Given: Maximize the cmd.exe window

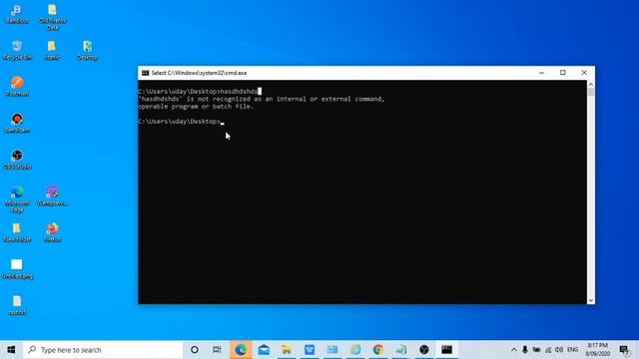Looking at the screenshot, I should click(563, 73).
